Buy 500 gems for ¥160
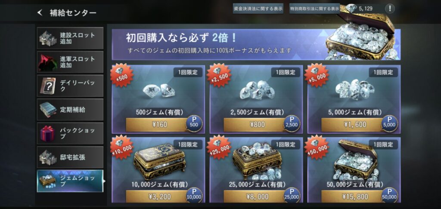 click(160, 125)
